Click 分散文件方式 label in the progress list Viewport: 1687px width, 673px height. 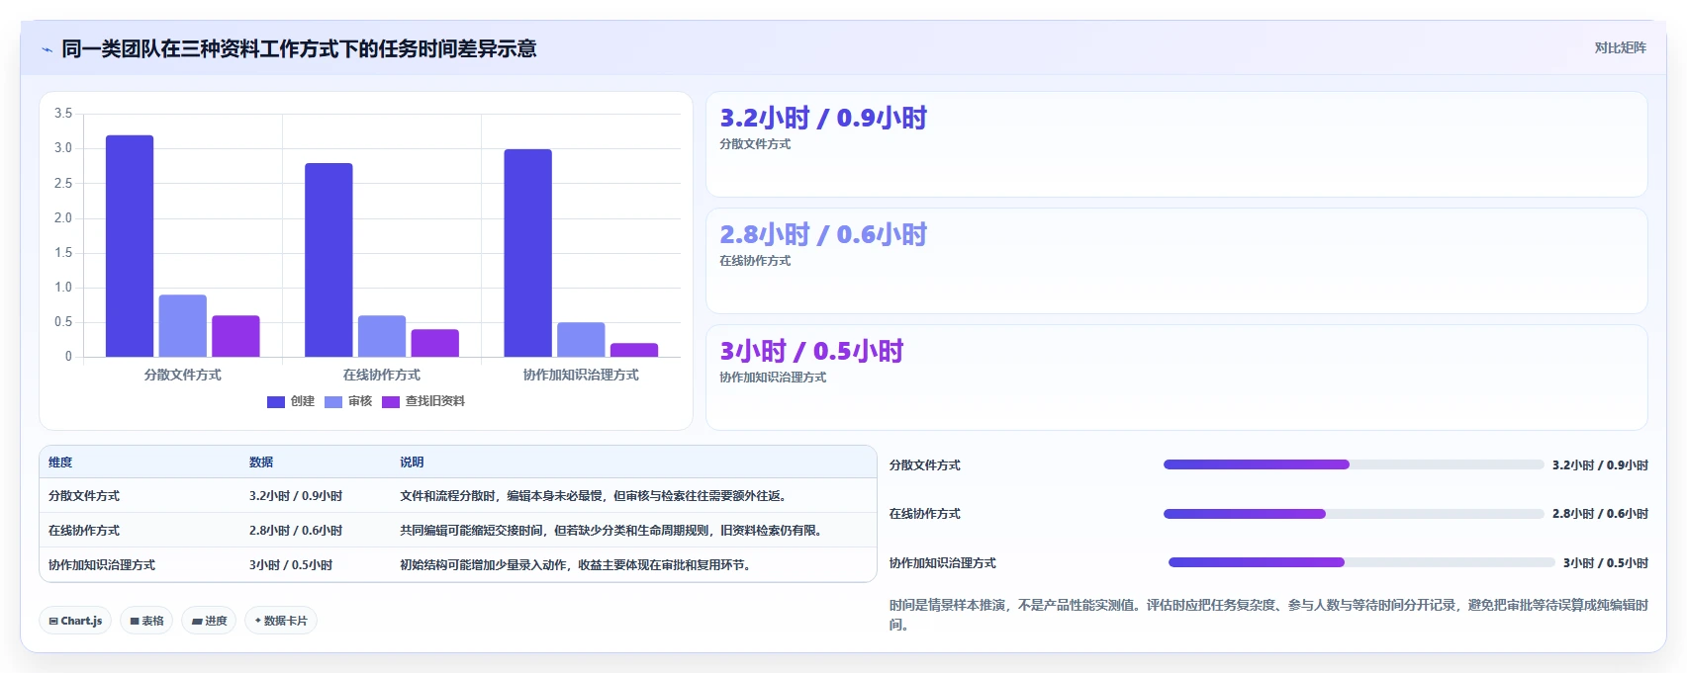pyautogui.click(x=925, y=465)
